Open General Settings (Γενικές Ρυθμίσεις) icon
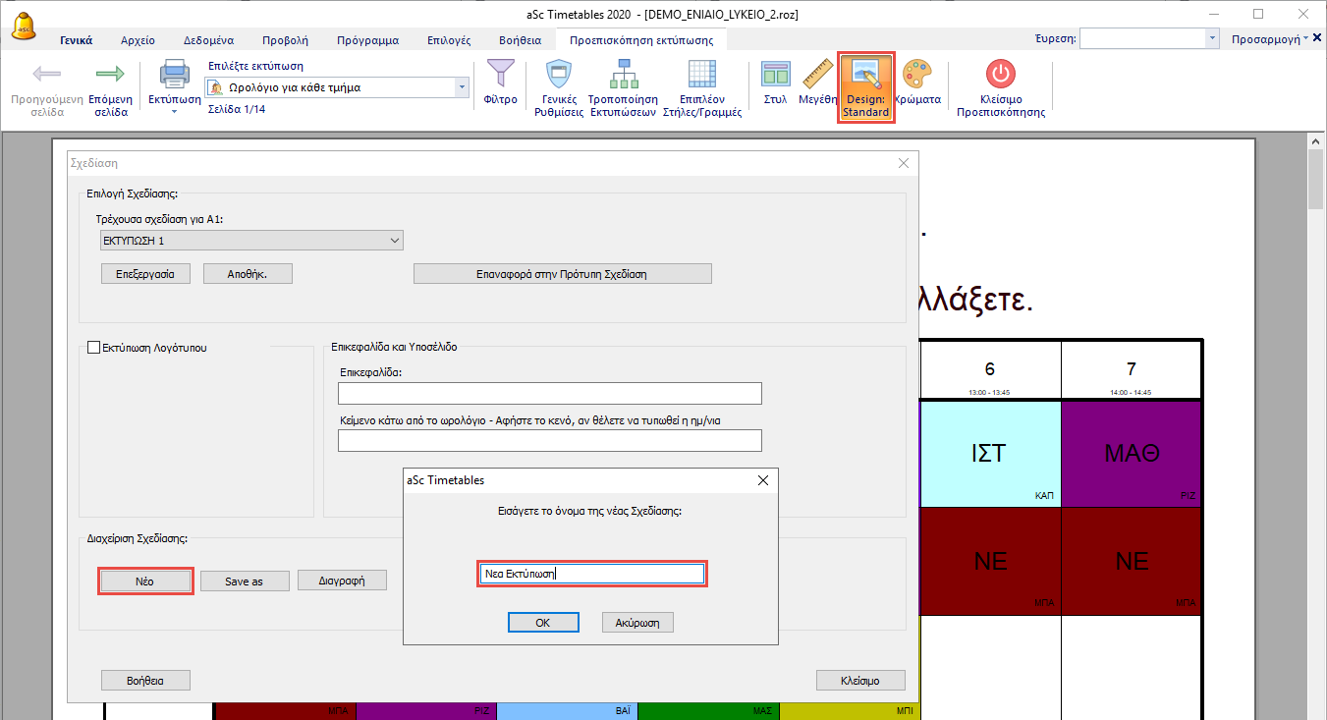The image size is (1327, 720). click(558, 76)
